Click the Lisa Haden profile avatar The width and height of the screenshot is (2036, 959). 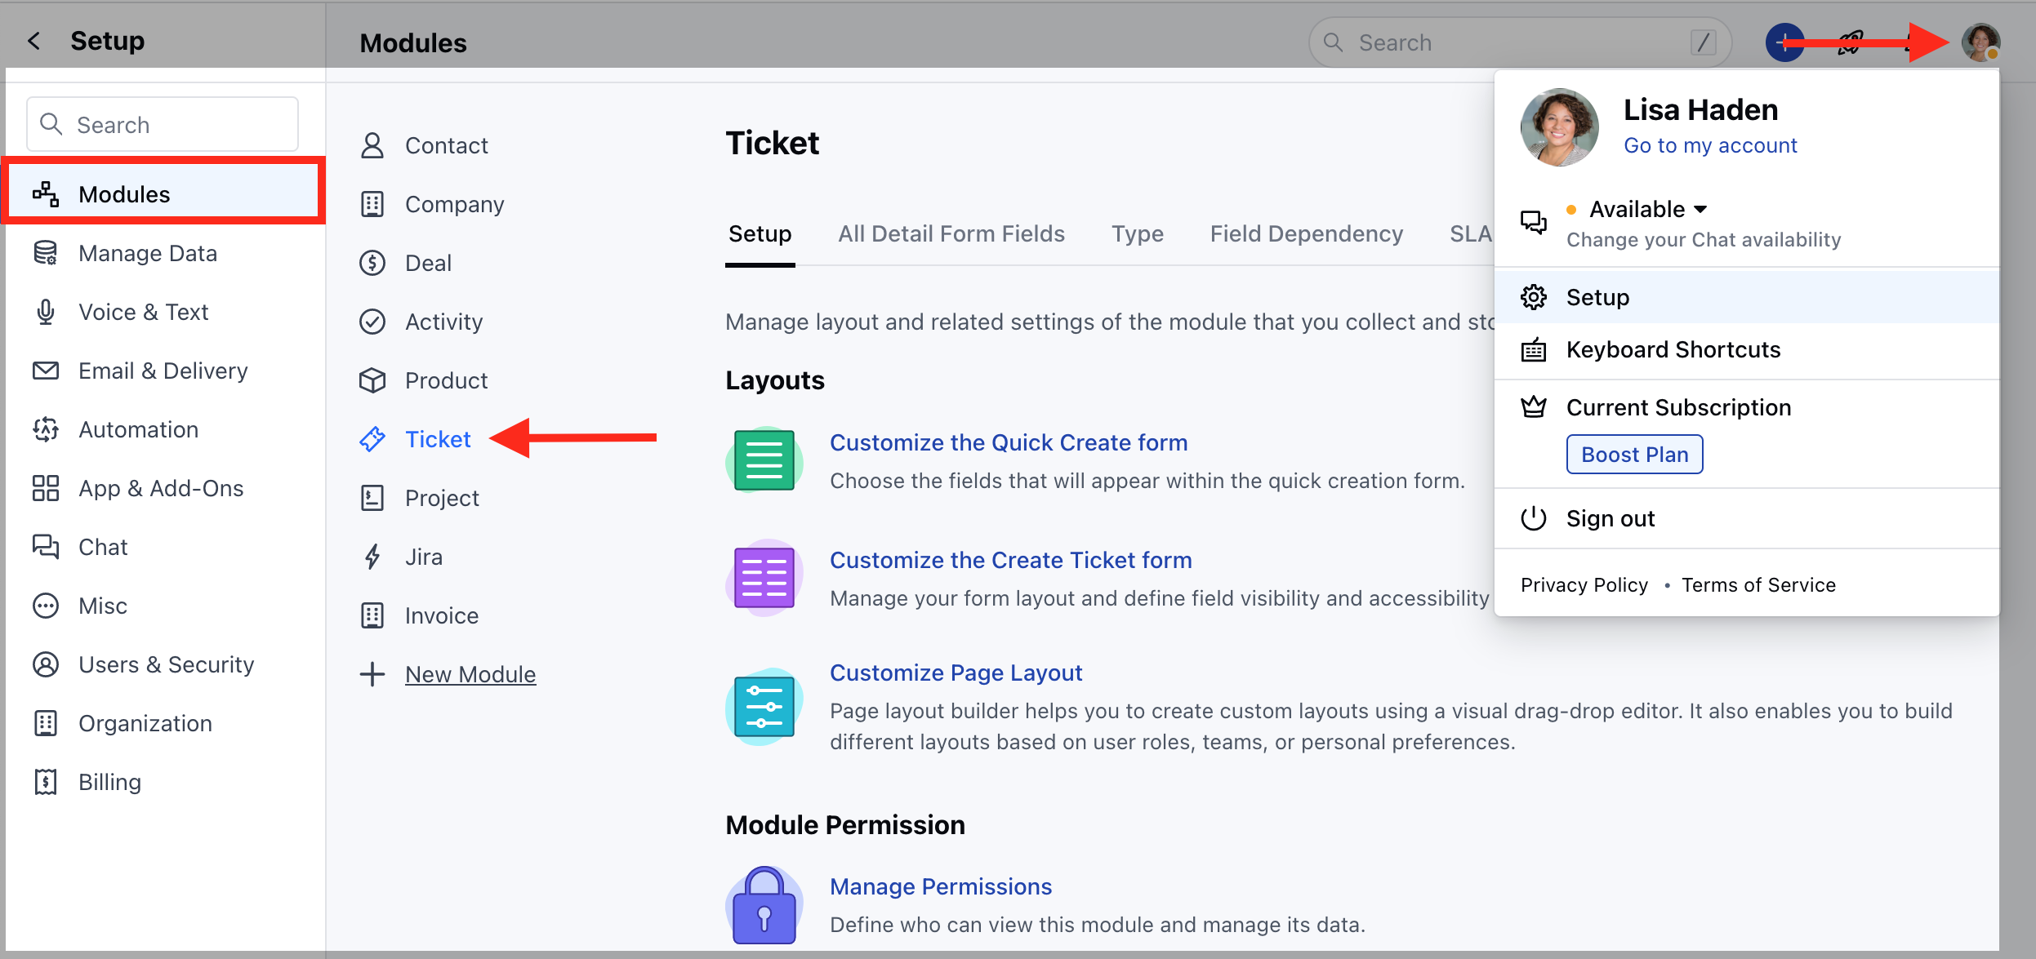[x=1980, y=42]
